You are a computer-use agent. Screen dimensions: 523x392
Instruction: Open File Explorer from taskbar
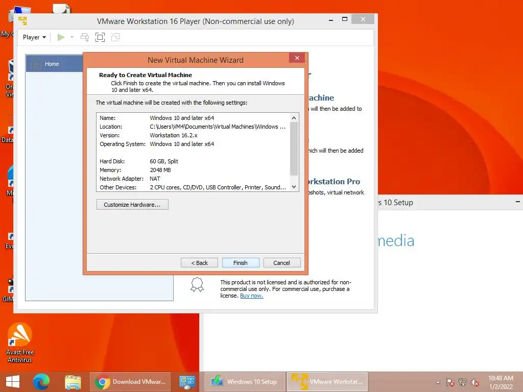point(73,382)
